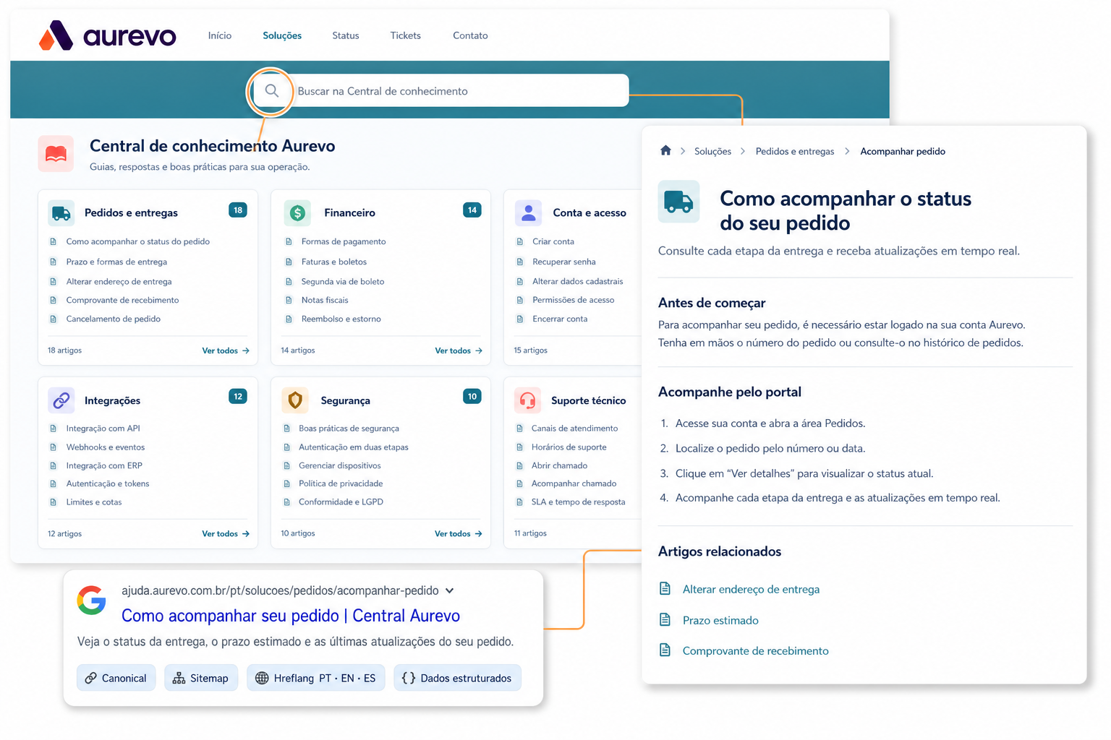Screen dimensions: 1111x740
Task: Open article Faturas e boletos
Action: tap(334, 262)
